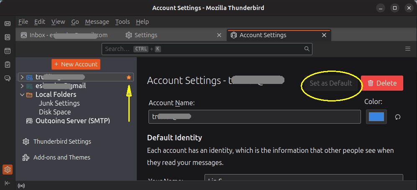
Task: Reset account color to default
Action: 398,117
